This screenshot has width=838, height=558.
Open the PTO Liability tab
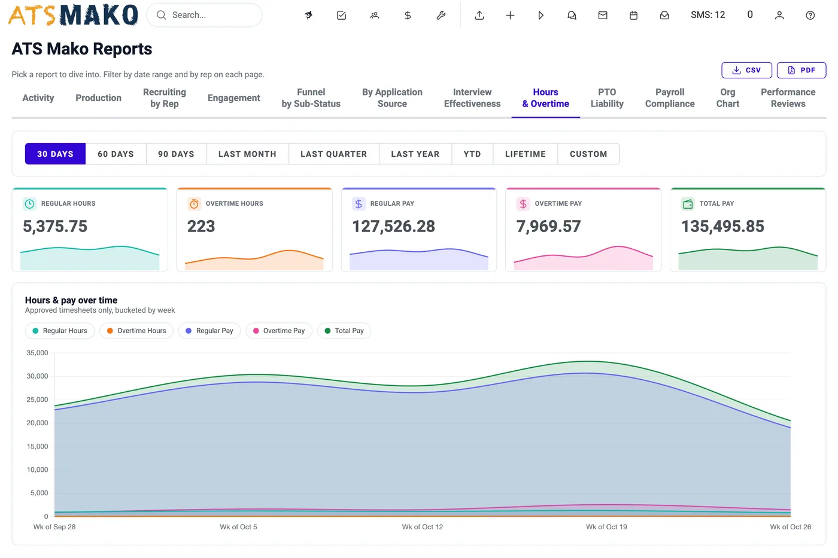point(607,98)
